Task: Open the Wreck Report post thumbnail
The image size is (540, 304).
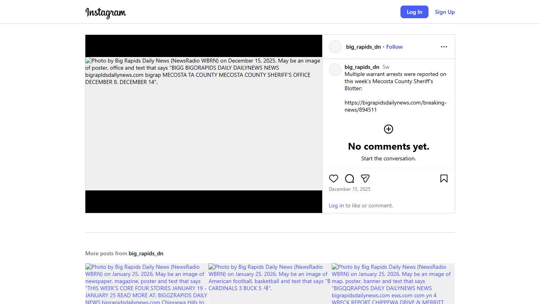Action: tap(393, 283)
